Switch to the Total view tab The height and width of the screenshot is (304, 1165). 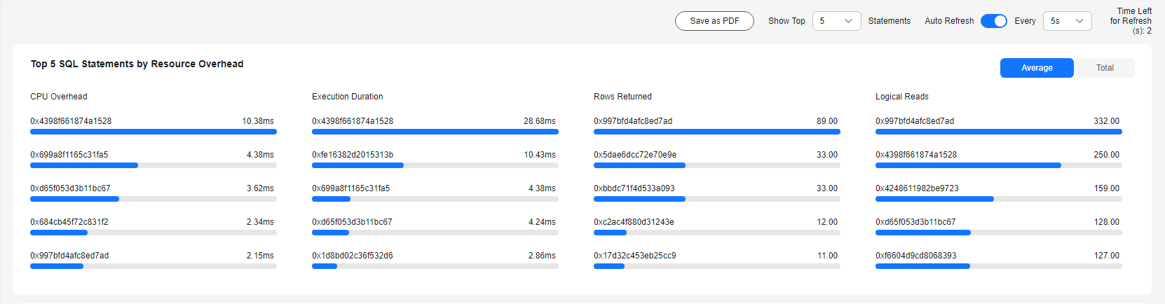(1104, 68)
